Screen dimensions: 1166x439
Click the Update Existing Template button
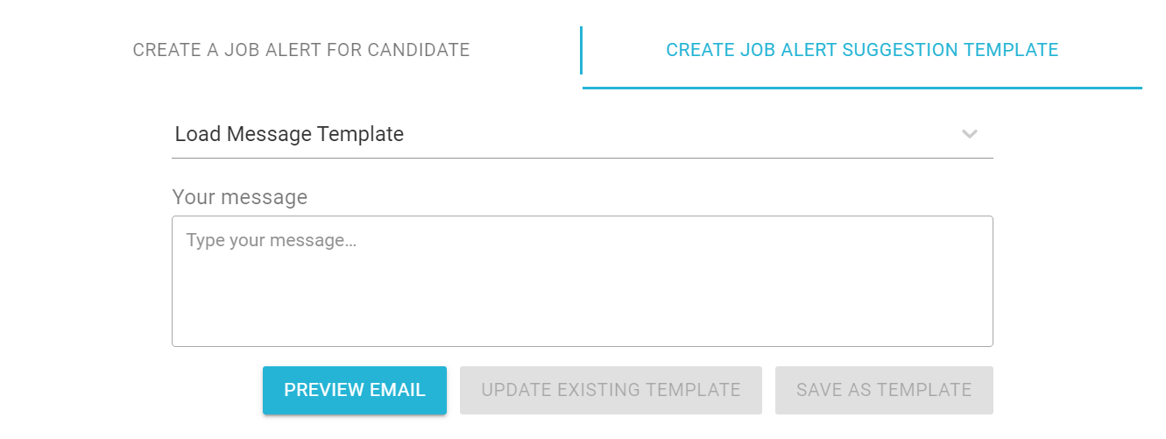pyautogui.click(x=611, y=390)
